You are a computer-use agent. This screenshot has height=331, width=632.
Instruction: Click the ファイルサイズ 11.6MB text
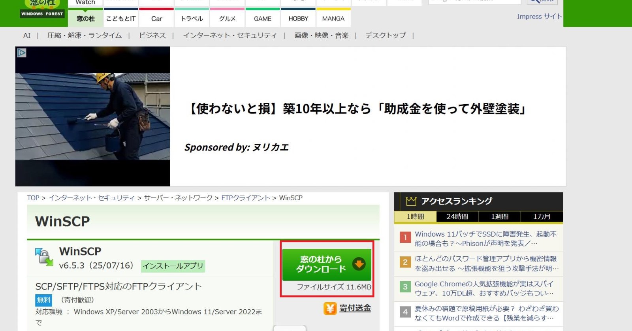coord(334,287)
